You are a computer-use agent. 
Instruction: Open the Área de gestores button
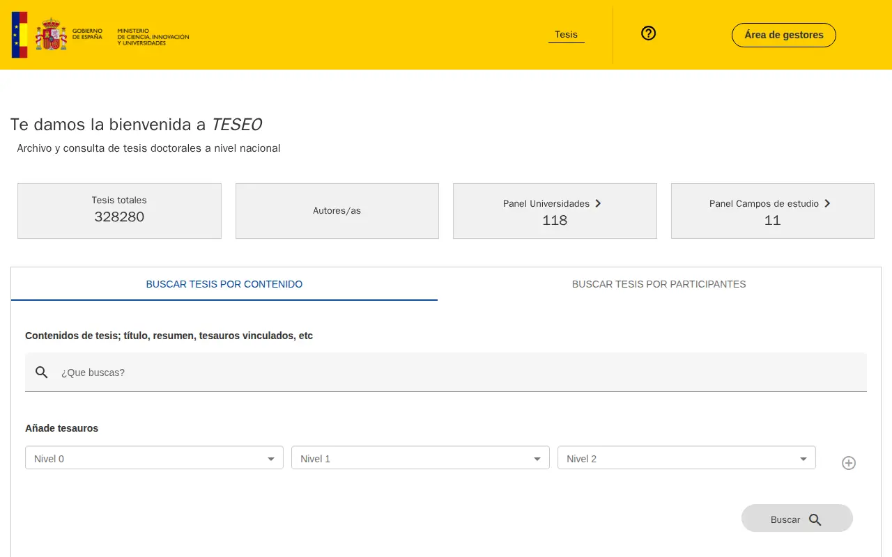(783, 35)
